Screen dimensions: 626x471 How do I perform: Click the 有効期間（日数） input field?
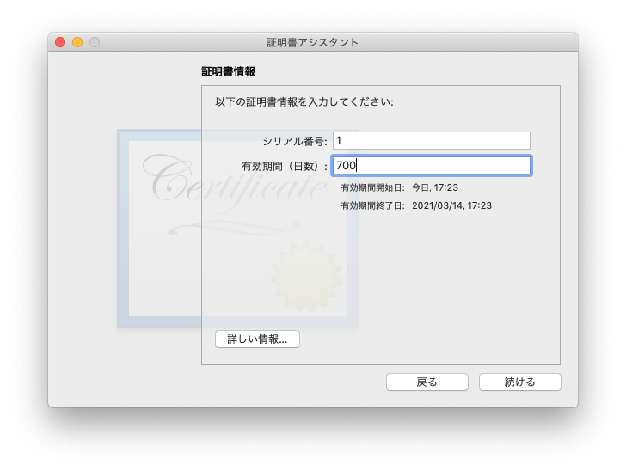point(432,165)
